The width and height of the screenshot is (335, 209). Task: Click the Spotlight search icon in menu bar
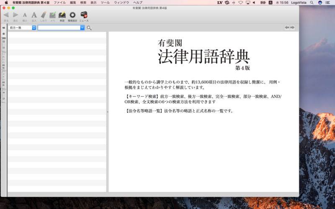pyautogui.click(x=312, y=3)
